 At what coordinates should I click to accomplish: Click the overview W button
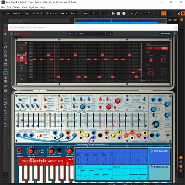click(x=175, y=20)
